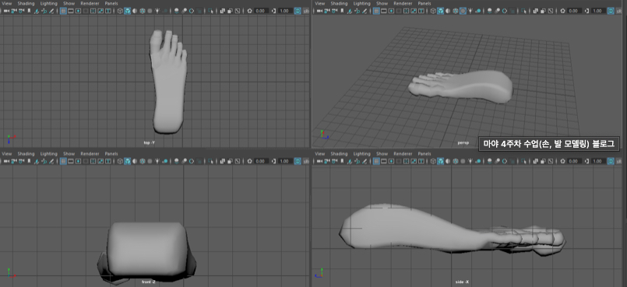This screenshot has height=287, width=627.
Task: Click Use Default Material in persp panel
Action: click(448, 11)
